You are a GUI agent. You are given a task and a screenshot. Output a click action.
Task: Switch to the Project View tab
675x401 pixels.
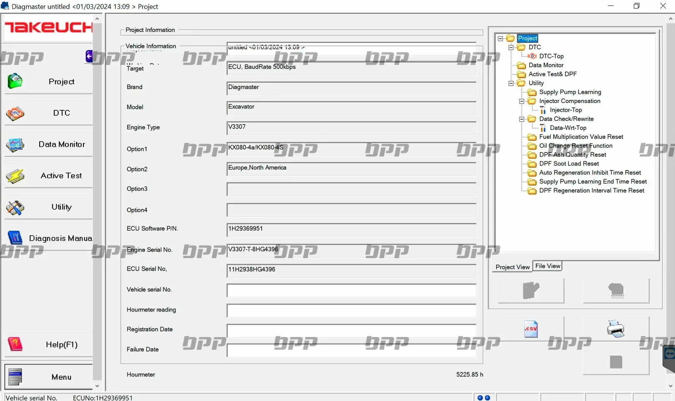pos(512,267)
